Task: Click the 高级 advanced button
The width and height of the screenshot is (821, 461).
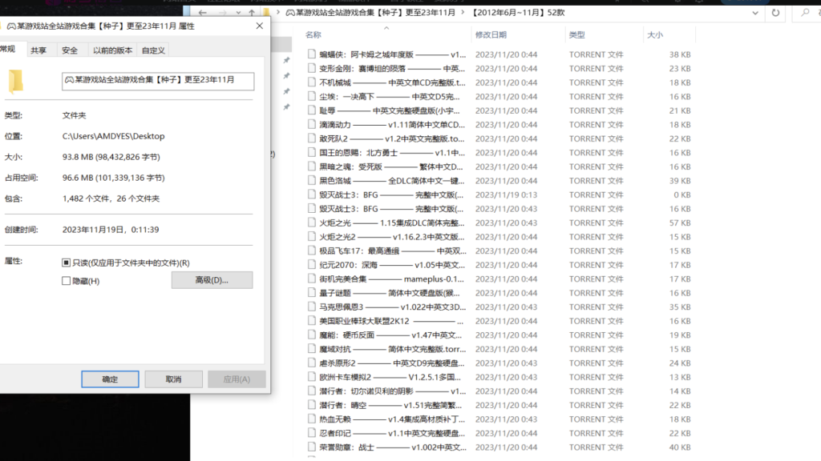Action: [x=212, y=279]
